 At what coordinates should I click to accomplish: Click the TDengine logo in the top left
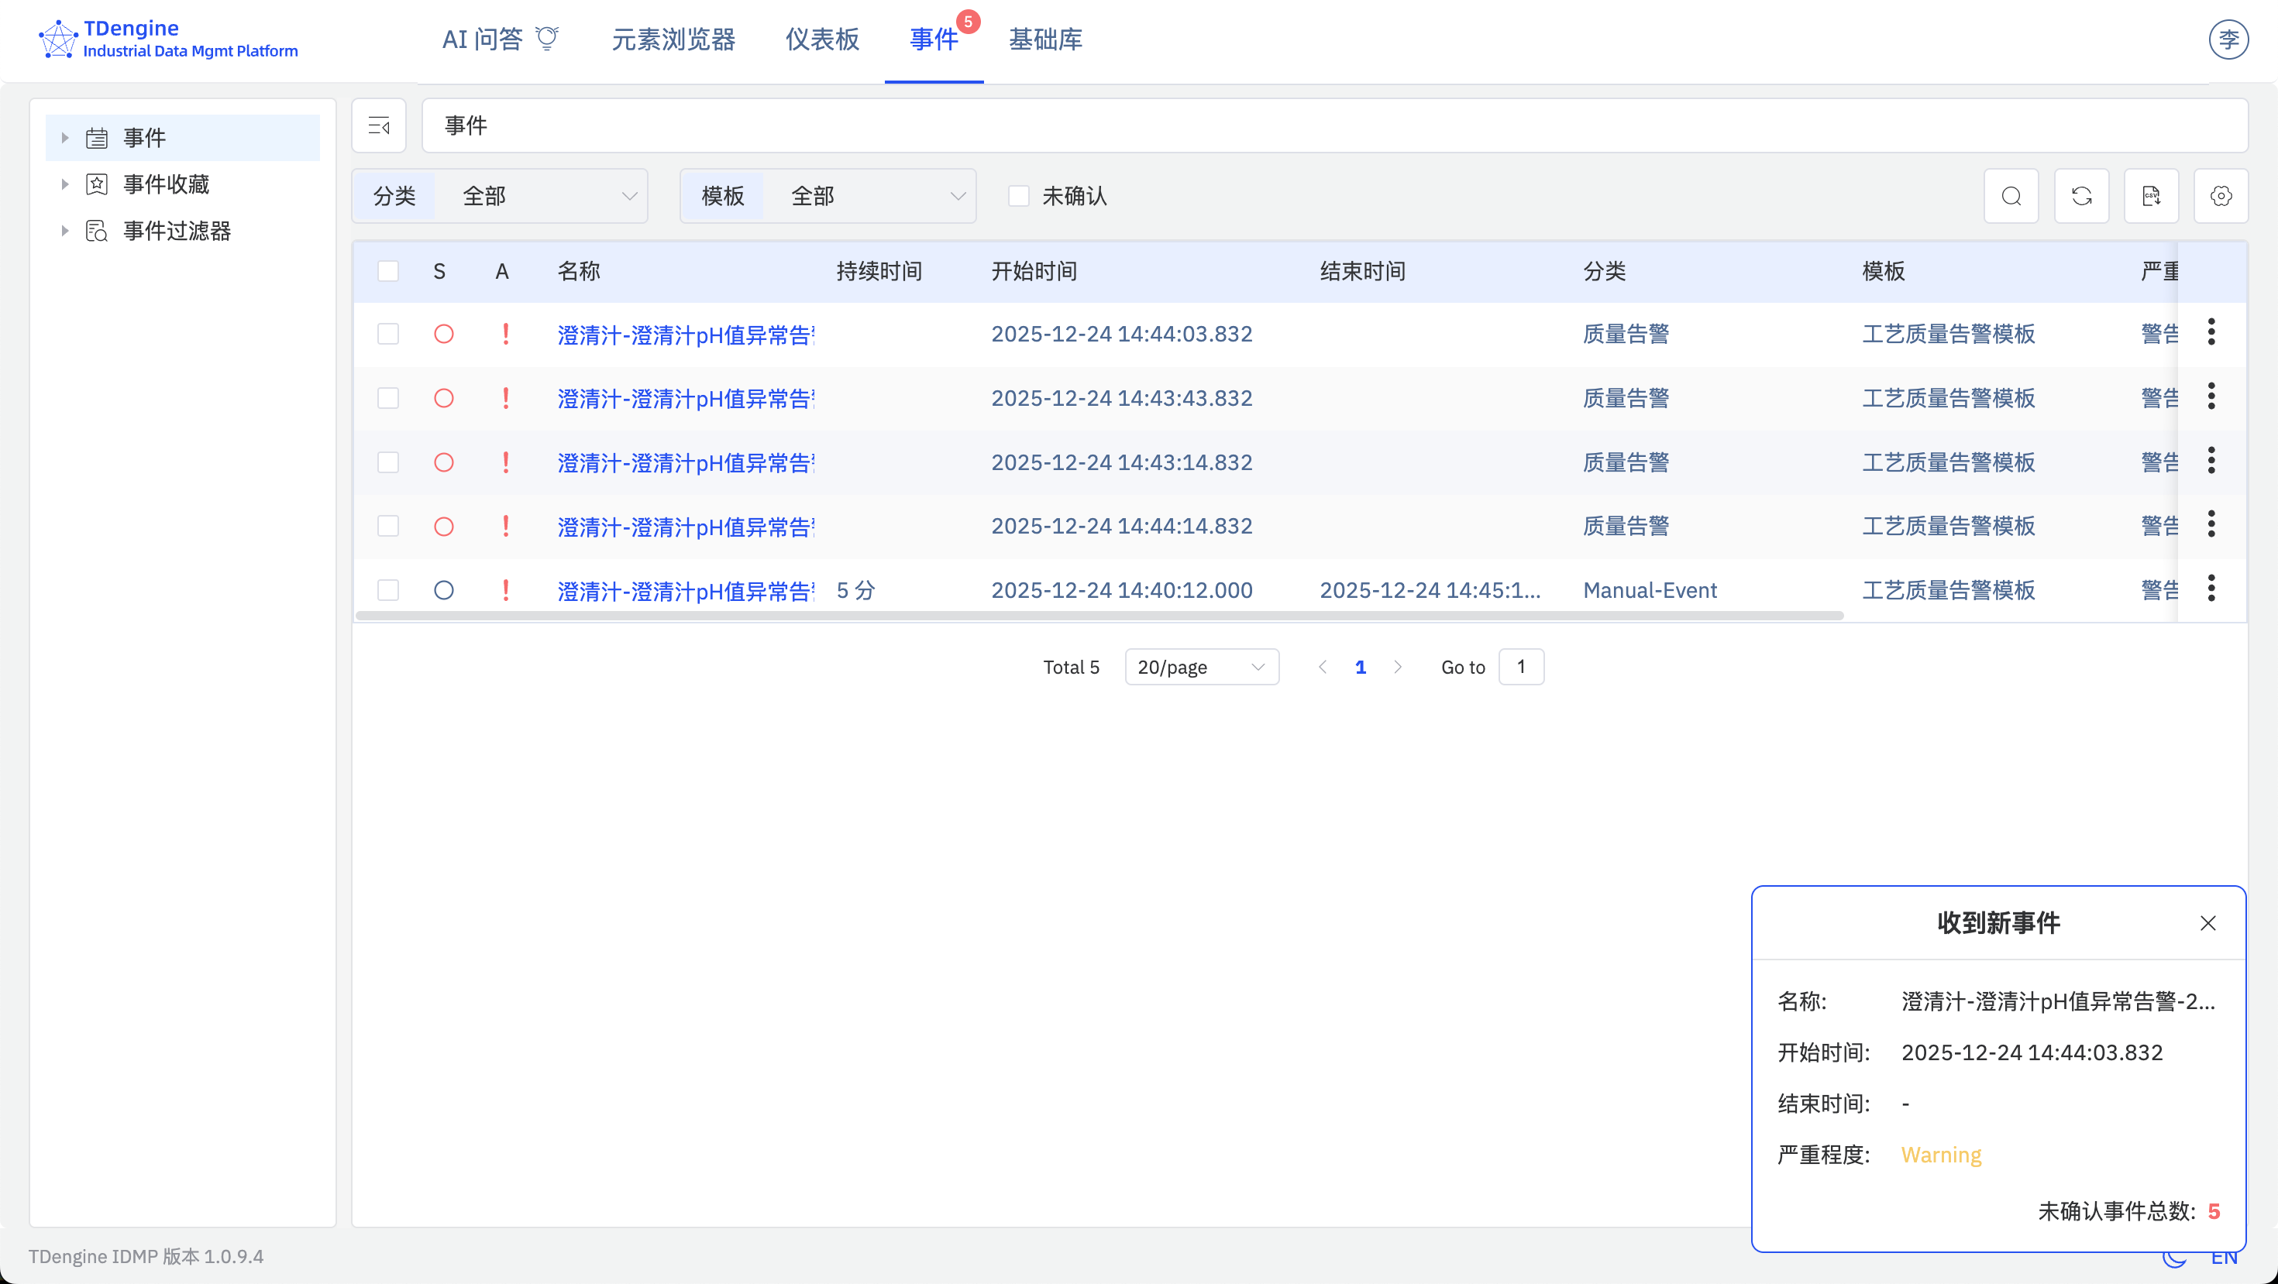pyautogui.click(x=58, y=38)
